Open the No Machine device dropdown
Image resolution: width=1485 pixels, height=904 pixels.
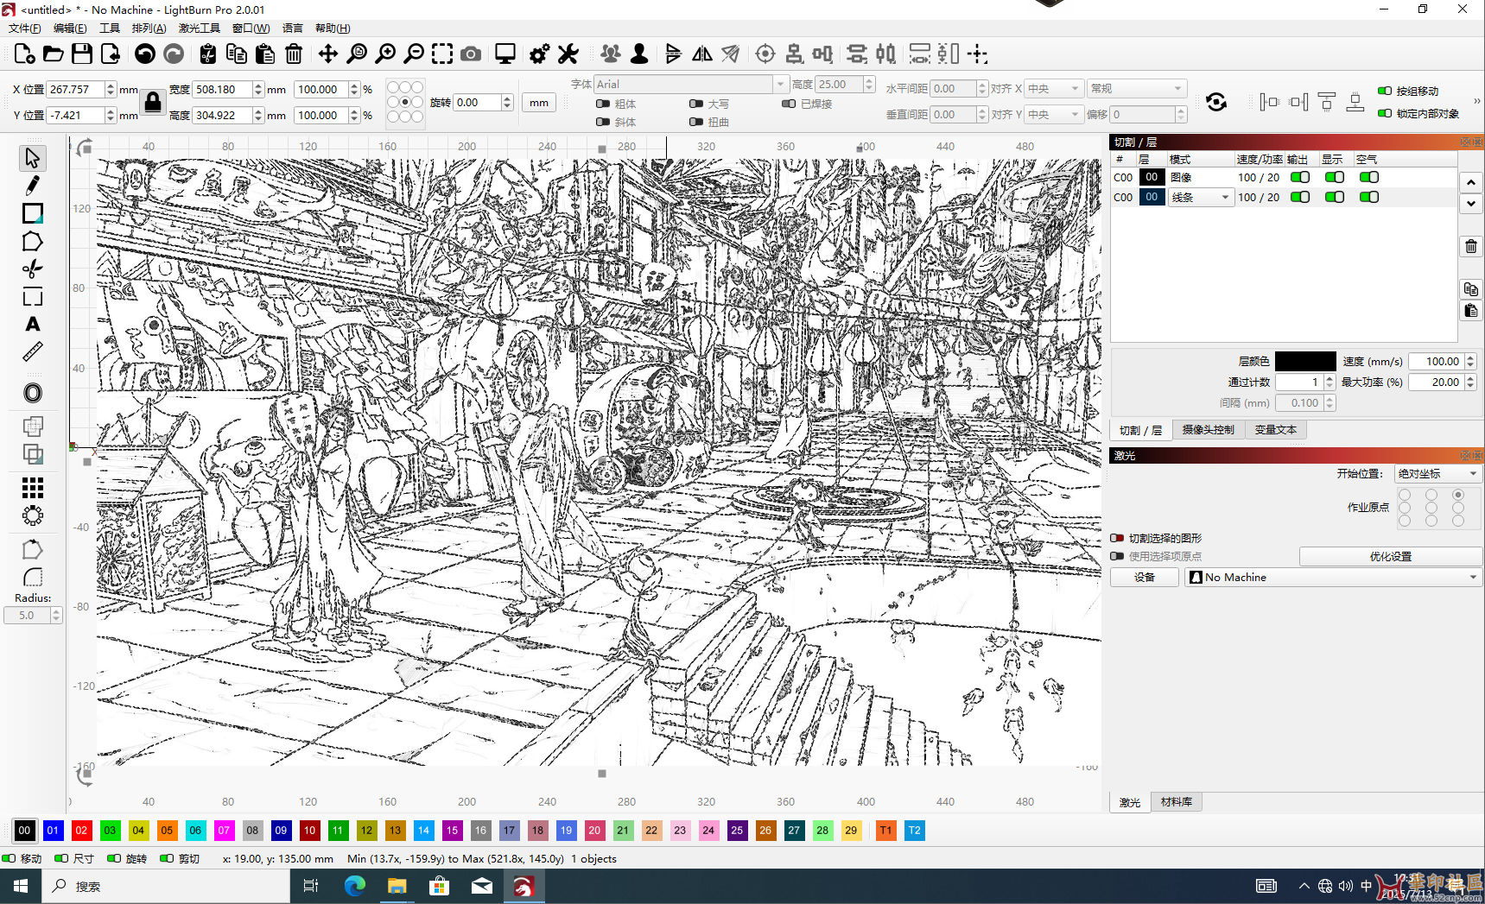[1333, 577]
